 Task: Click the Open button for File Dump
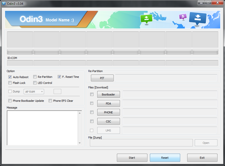(x=206, y=143)
